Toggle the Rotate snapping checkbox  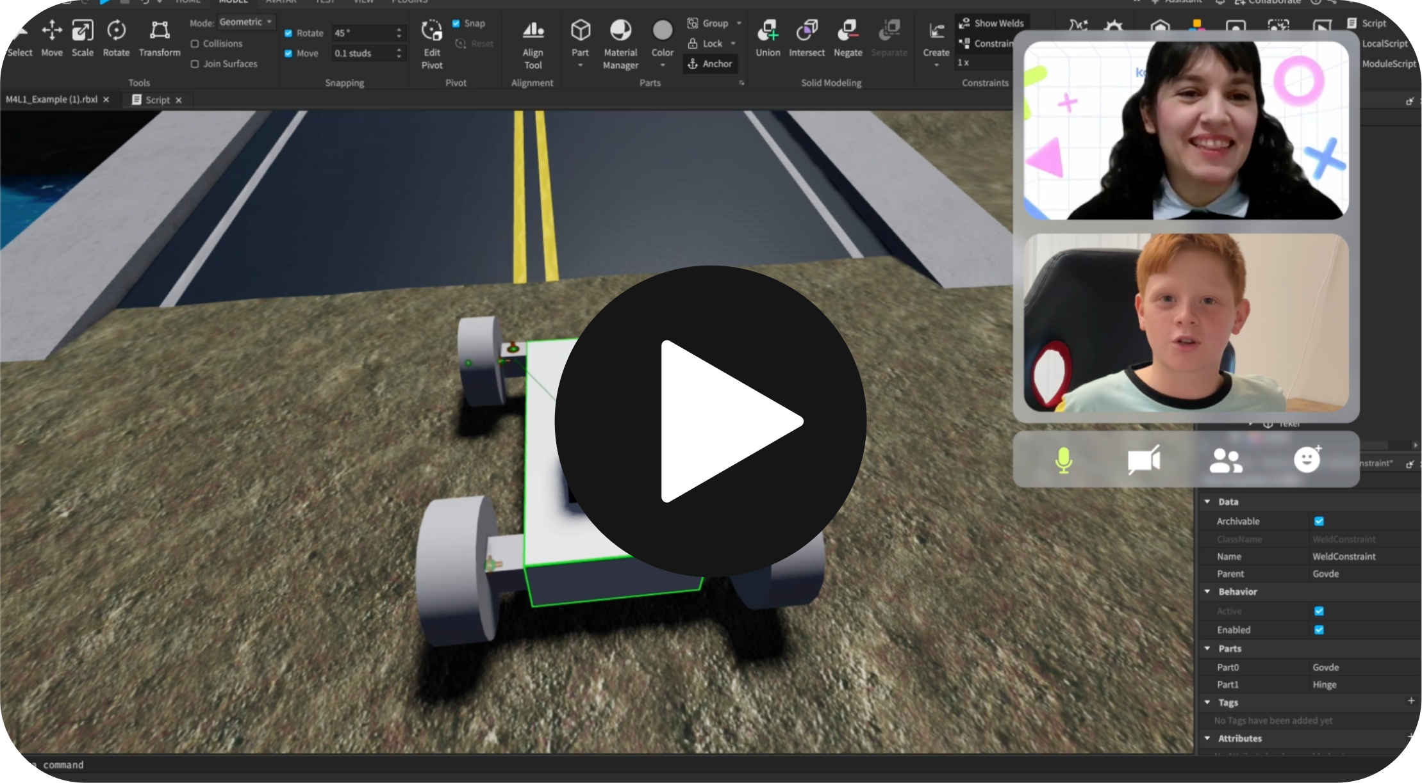pyautogui.click(x=288, y=33)
